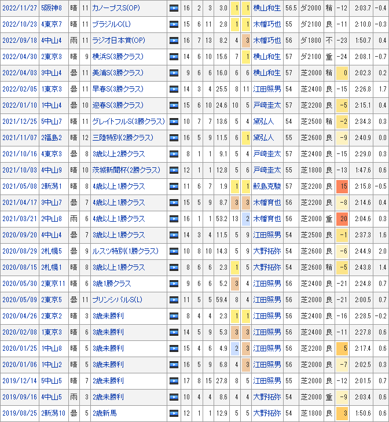Open video icon in 2021/03/21 row
This screenshot has height=422, width=389.
tap(174, 219)
